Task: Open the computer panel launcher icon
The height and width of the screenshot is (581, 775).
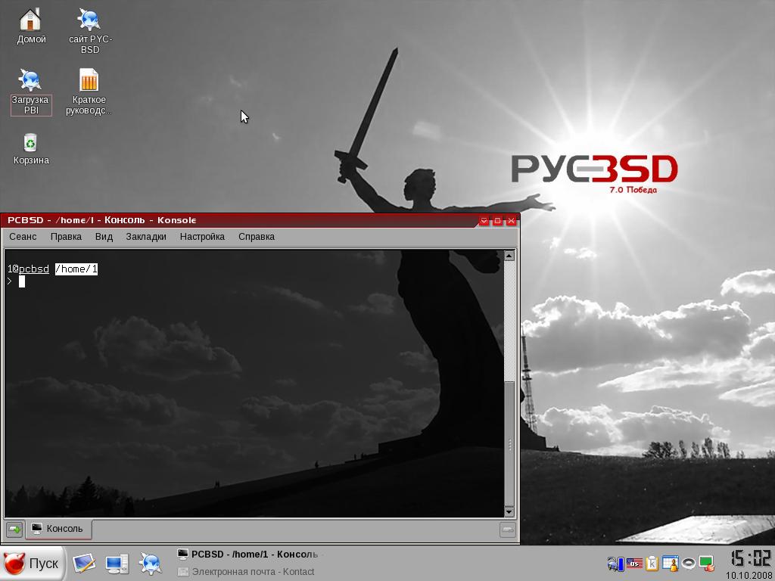Action: pos(117,563)
